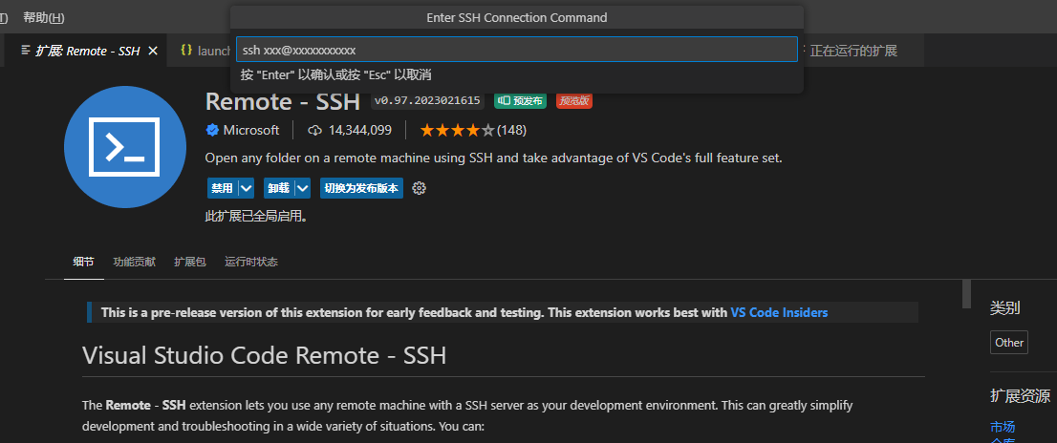Click the version number v0.97.2023021615
Screen dimensions: 1057x443
(427, 100)
